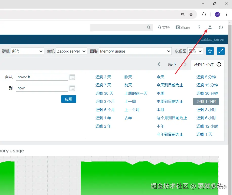Select 昨天 time range
232x195 pixels.
point(128,77)
